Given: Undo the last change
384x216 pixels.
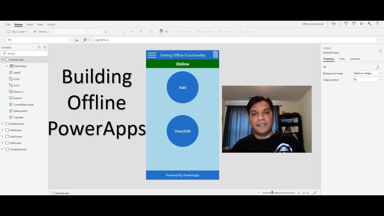Looking at the screenshot, I should (346, 24).
